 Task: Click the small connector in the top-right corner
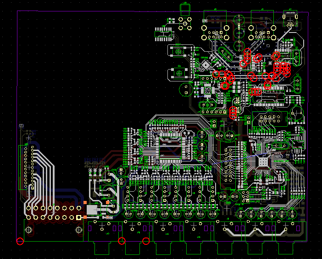click(289, 19)
